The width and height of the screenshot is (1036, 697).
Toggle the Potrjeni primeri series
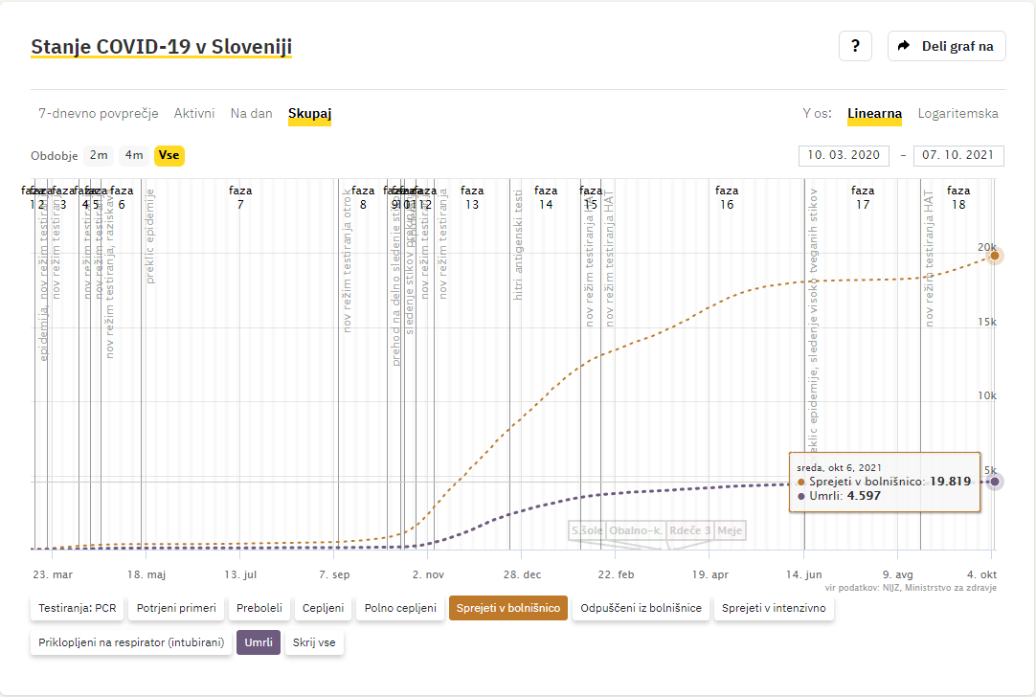[176, 608]
